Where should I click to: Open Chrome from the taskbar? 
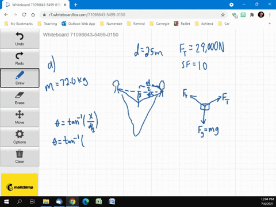pos(72,202)
